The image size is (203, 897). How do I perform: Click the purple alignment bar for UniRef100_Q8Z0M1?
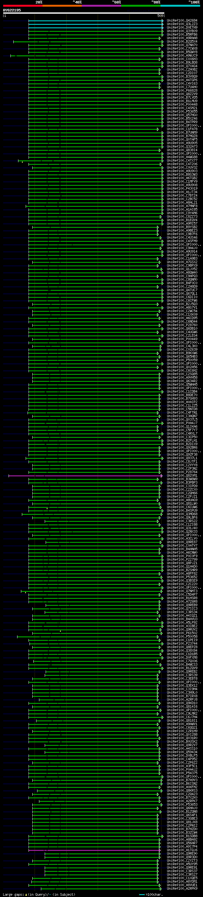click(x=85, y=476)
